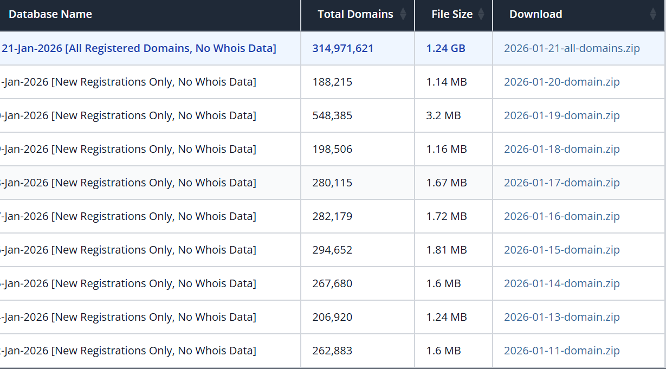The width and height of the screenshot is (666, 369).
Task: Select the 1.72 MB file size
Action: pyautogui.click(x=447, y=216)
